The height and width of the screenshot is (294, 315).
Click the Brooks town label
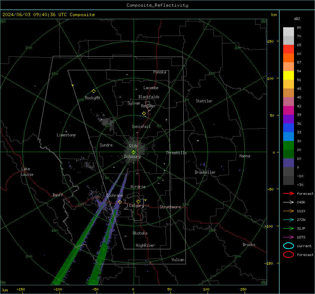point(249,245)
